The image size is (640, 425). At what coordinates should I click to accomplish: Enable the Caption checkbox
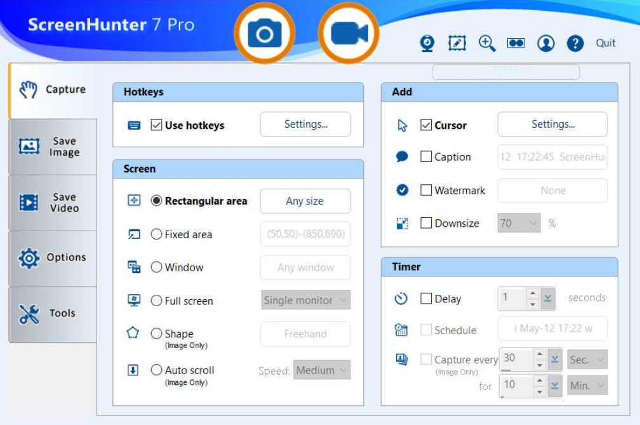(x=425, y=156)
